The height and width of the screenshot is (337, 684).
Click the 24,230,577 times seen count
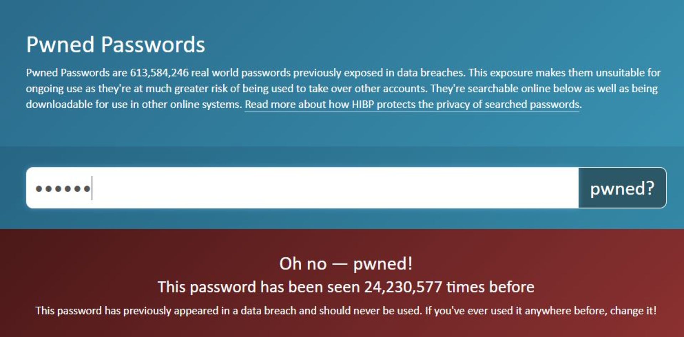pyautogui.click(x=403, y=287)
